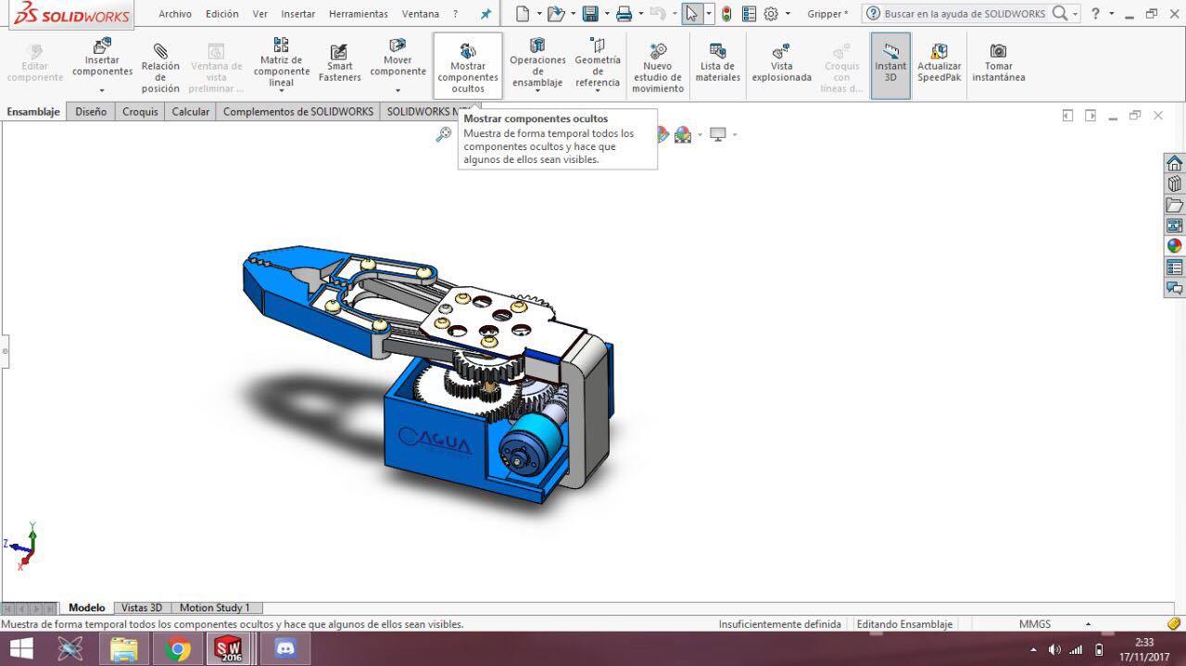Open dropdown arrow next to New document
Viewport: 1186px width, 666px height.
click(538, 14)
